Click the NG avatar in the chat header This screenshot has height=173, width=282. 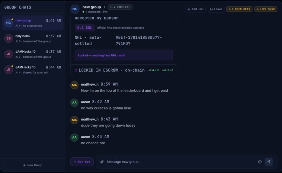pos(75,9)
